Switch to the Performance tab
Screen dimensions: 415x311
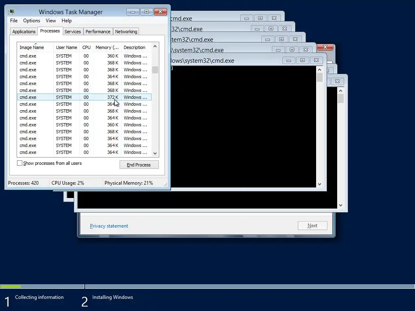click(98, 32)
